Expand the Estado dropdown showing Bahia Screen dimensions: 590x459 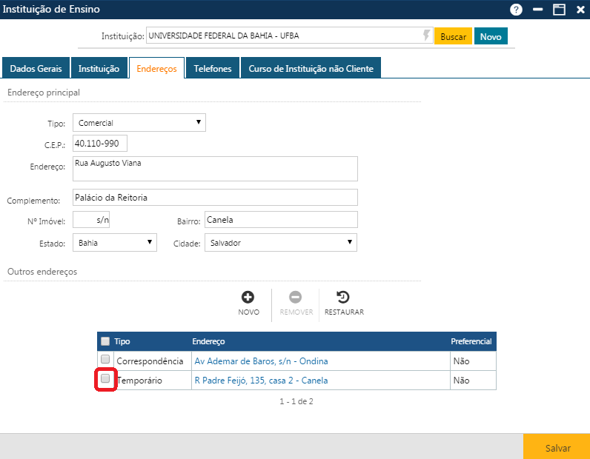pyautogui.click(x=115, y=242)
